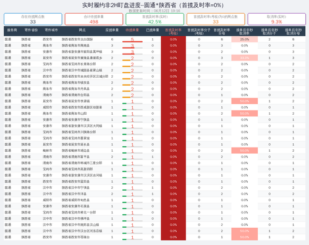Screen dimensions: 309x245
Task: Click the progress bar in 商洛市商南县 row
Action: [x=132, y=48]
